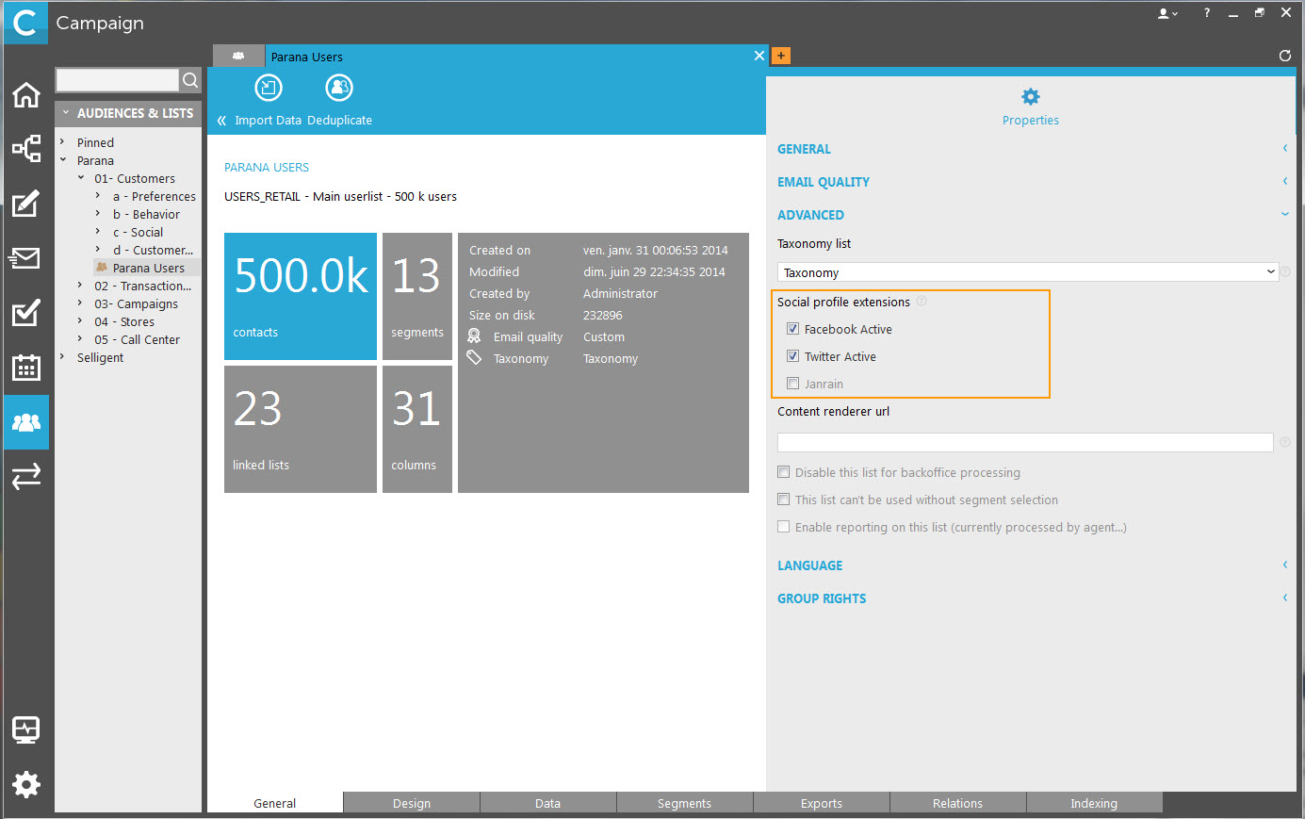
Task: Click the 500.0k contacts tile
Action: (x=301, y=296)
